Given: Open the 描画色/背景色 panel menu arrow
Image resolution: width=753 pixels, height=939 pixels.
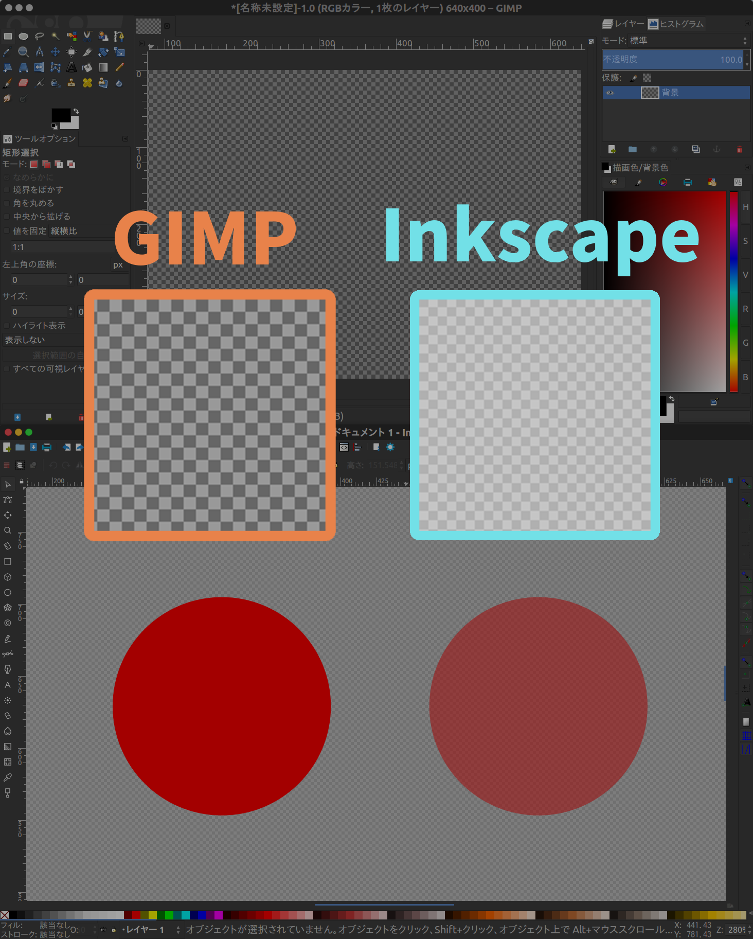Looking at the screenshot, I should (x=747, y=168).
